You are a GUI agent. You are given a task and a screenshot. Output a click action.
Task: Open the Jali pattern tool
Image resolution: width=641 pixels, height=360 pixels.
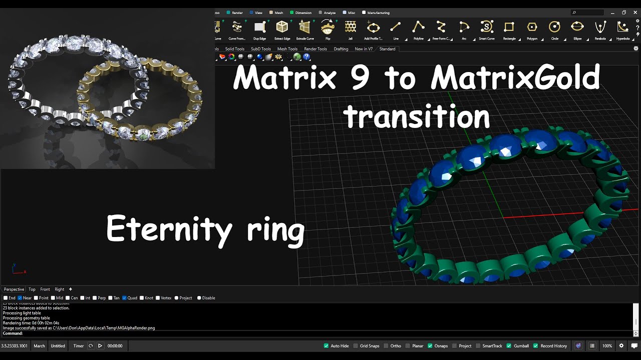[351, 27]
